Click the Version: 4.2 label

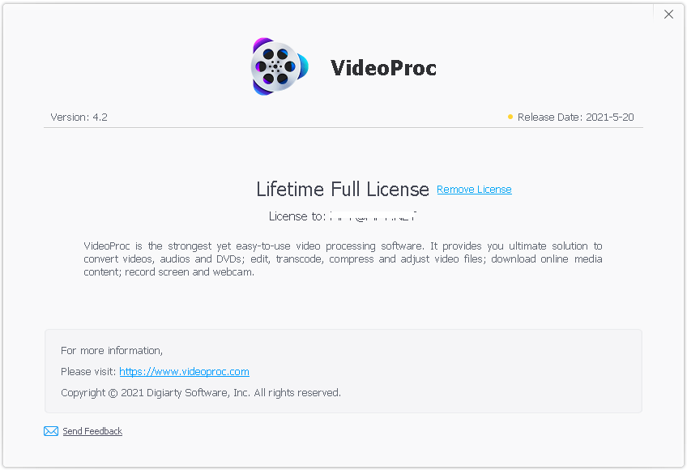pyautogui.click(x=79, y=117)
